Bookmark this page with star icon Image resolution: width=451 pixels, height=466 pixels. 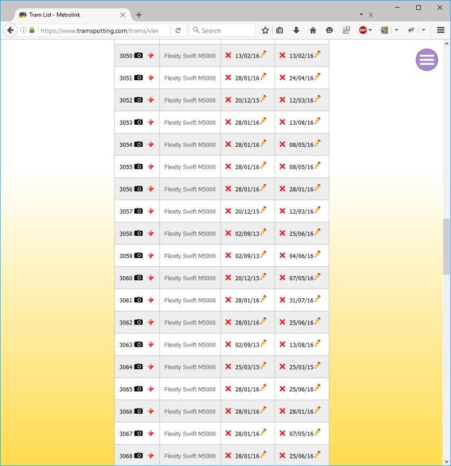tap(265, 30)
